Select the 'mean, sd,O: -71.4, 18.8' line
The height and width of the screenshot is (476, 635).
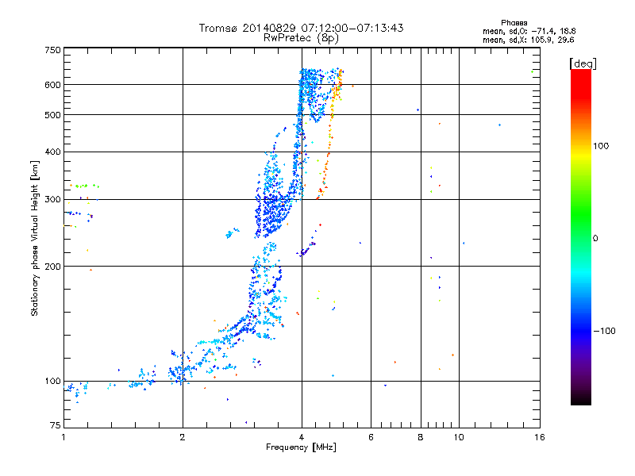point(529,31)
